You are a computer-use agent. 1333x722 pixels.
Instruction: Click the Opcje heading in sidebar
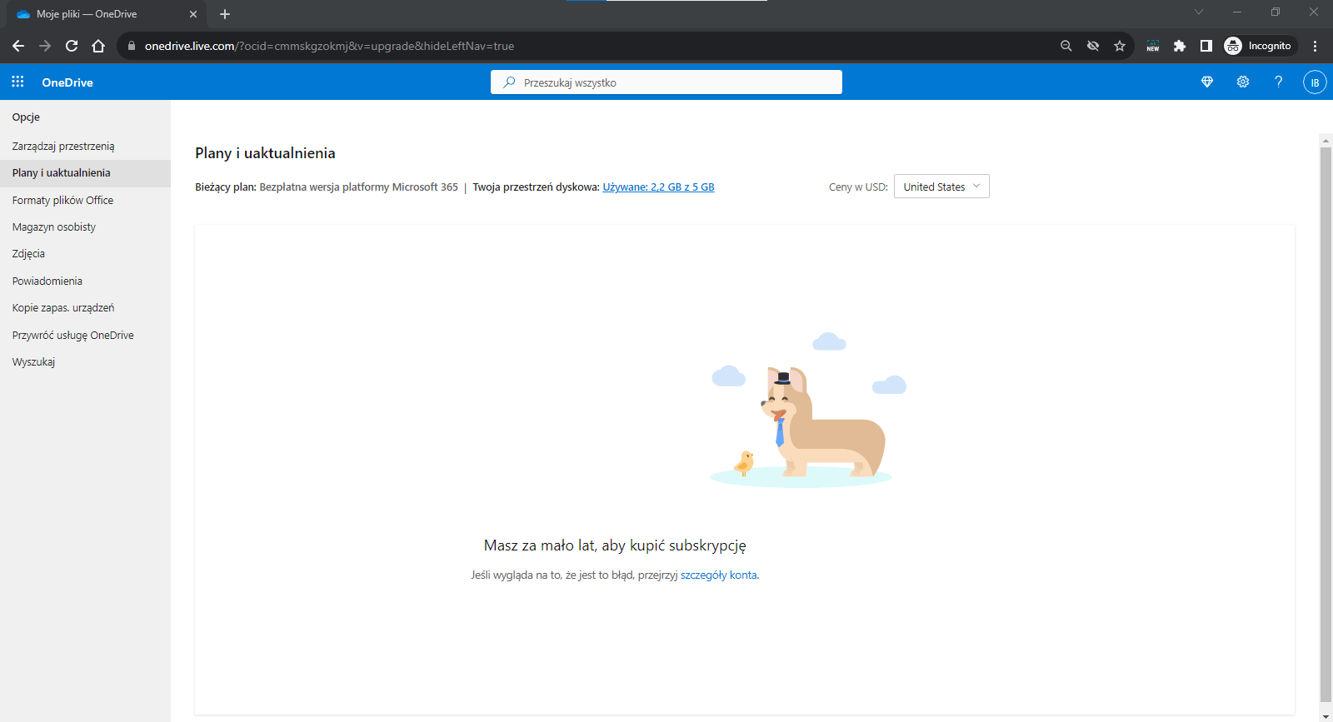[26, 117]
